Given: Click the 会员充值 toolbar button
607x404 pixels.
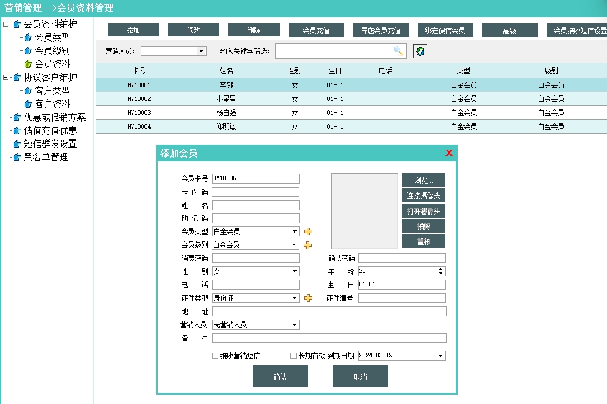Looking at the screenshot, I should (x=316, y=31).
